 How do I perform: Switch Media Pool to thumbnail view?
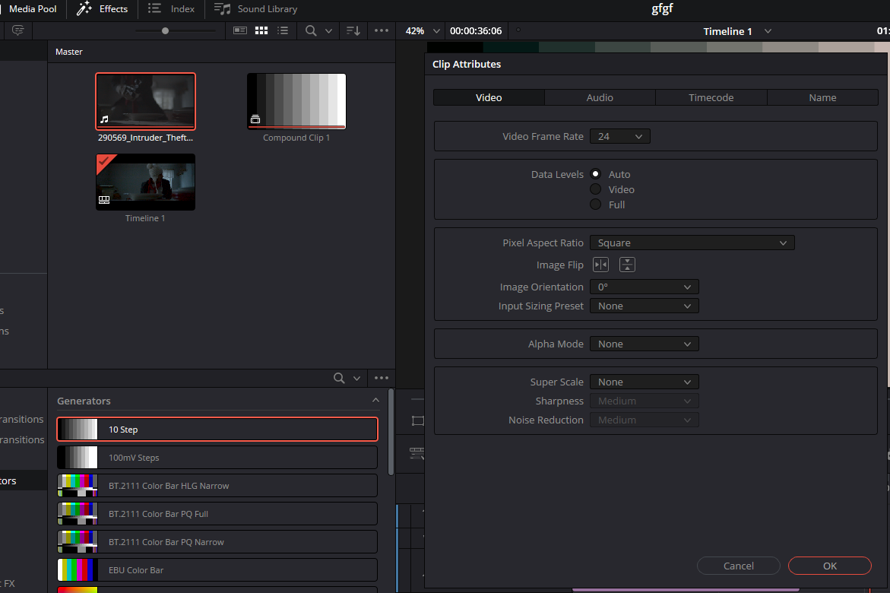click(261, 30)
